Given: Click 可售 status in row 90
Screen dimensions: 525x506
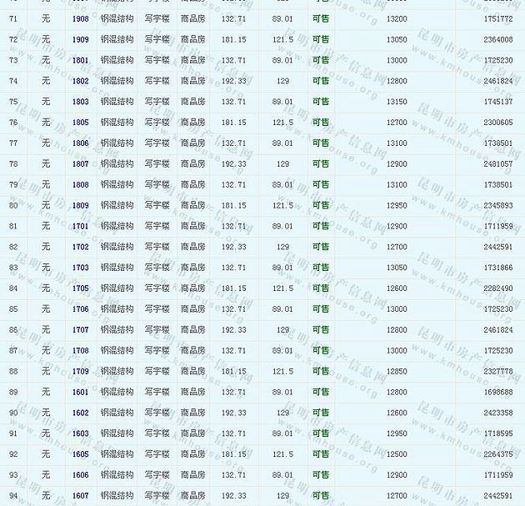Looking at the screenshot, I should [320, 413].
